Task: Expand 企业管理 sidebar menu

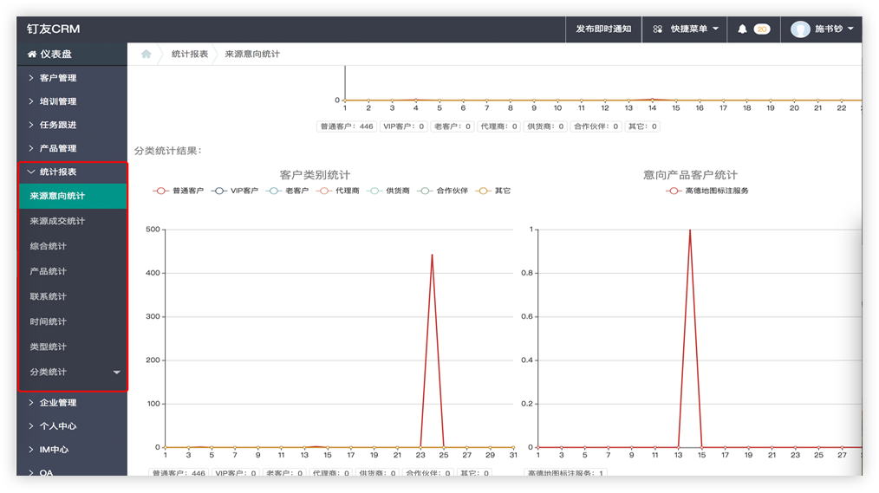Action: pyautogui.click(x=72, y=403)
